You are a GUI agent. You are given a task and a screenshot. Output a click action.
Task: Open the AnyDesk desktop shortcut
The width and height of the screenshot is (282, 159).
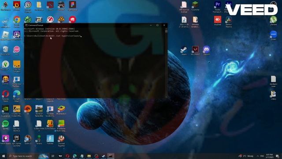point(218,20)
